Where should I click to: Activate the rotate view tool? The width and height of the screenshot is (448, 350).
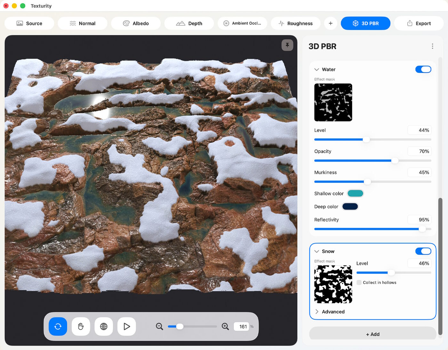click(x=58, y=326)
